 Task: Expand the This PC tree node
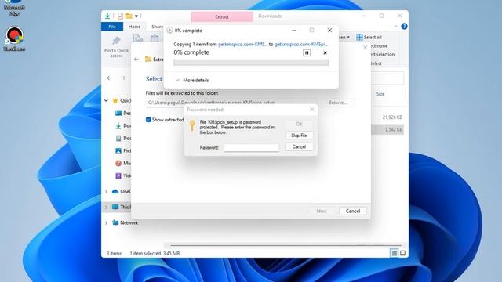point(106,207)
